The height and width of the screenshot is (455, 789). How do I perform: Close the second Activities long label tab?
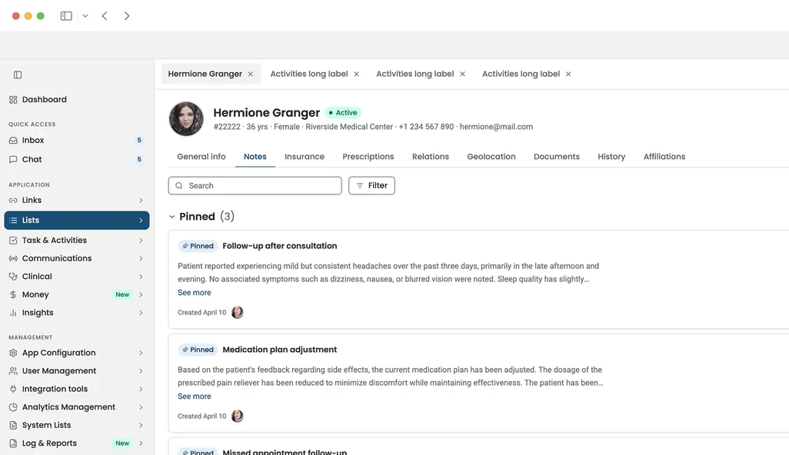462,74
